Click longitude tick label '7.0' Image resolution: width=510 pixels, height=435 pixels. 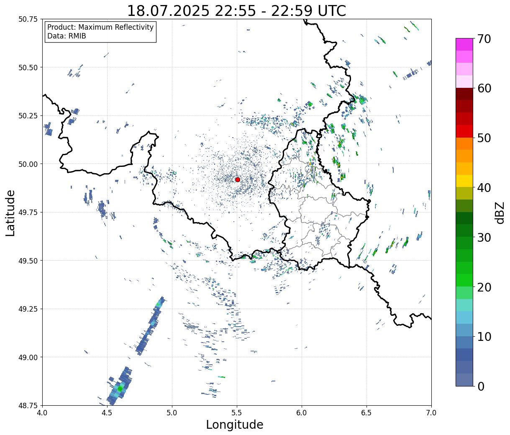click(x=431, y=413)
